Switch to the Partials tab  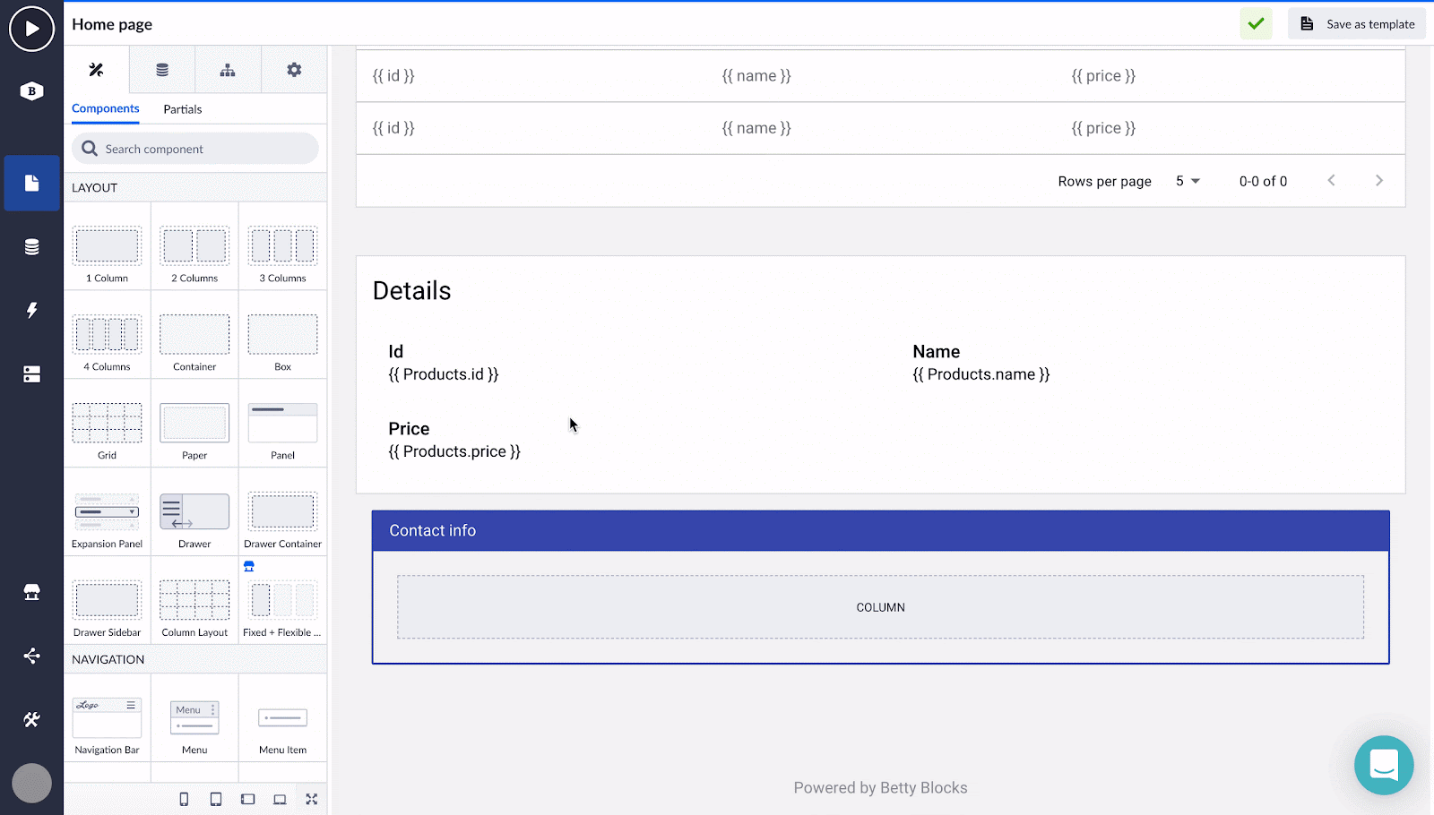pyautogui.click(x=183, y=109)
